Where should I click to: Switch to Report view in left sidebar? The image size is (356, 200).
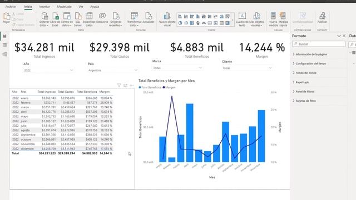pos(5,36)
